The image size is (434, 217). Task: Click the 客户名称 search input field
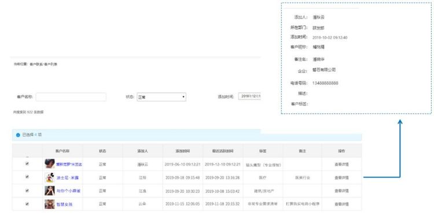[x=71, y=97]
